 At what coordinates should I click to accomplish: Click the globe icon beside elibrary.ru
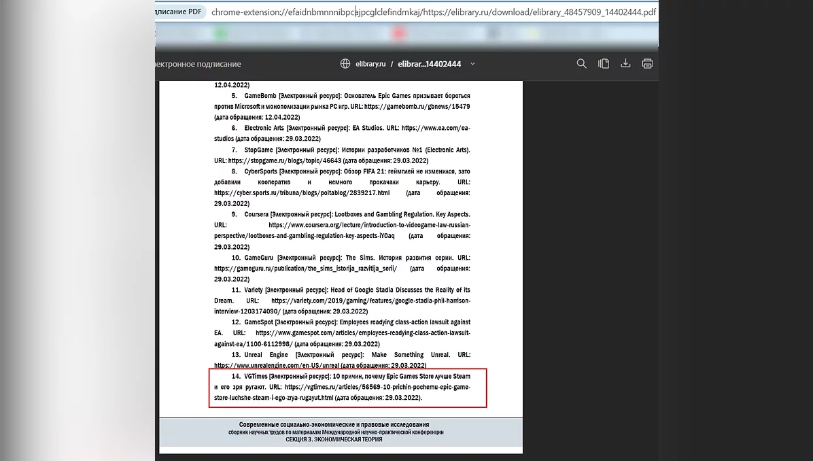click(x=345, y=64)
